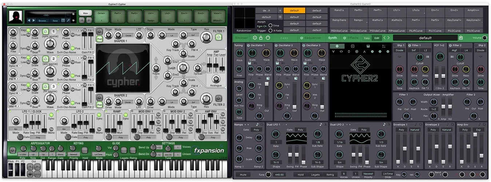
Task: Click Save button in Cypher preset bar
Action: [x=55, y=21]
